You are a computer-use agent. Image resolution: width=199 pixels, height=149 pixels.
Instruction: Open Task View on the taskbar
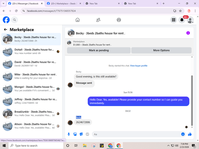pos(76,146)
